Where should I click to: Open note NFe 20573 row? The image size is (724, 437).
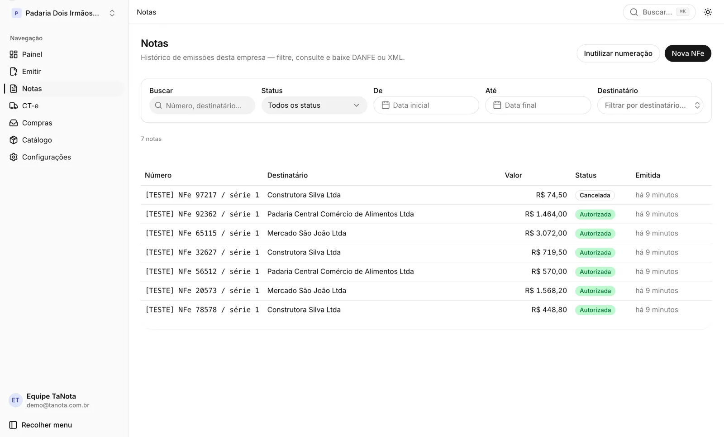426,291
